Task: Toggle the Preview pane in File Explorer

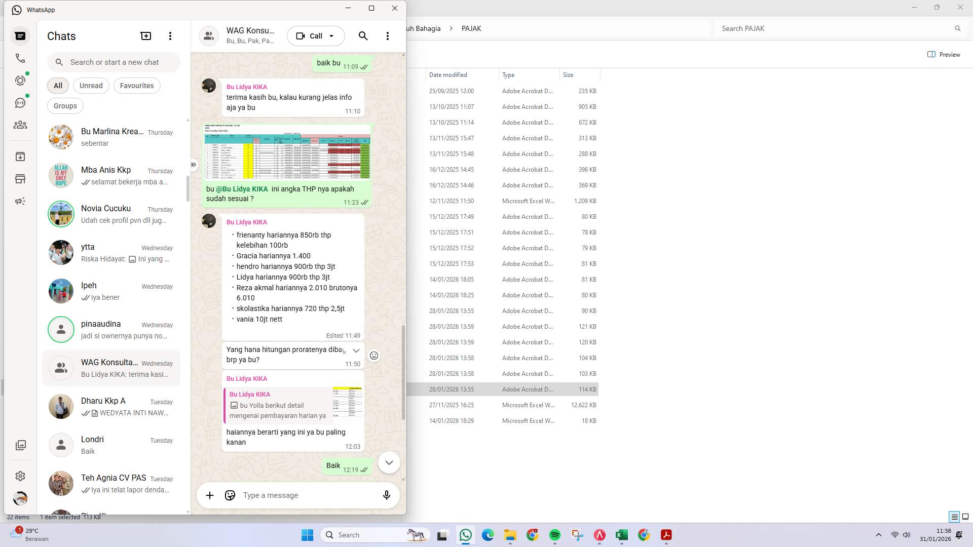Action: pyautogui.click(x=944, y=54)
